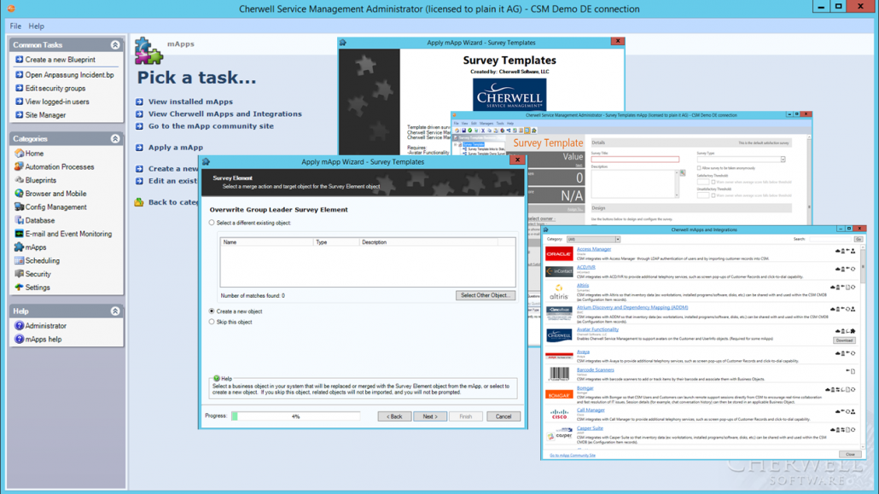879x494 pixels.
Task: Open the Managers menu in Survey Templates mApp window
Action: point(486,124)
